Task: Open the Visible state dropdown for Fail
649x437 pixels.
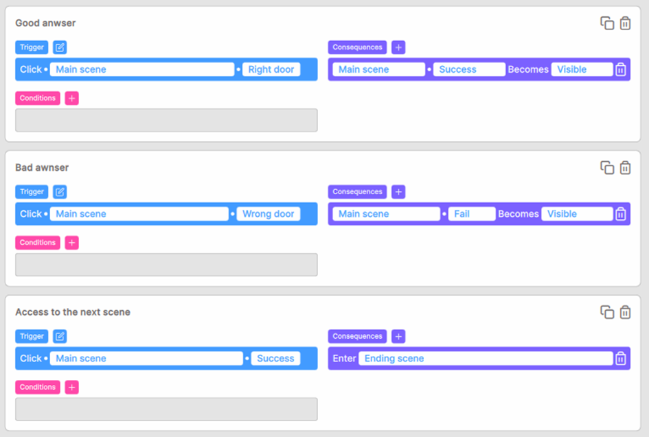Action: click(x=576, y=214)
